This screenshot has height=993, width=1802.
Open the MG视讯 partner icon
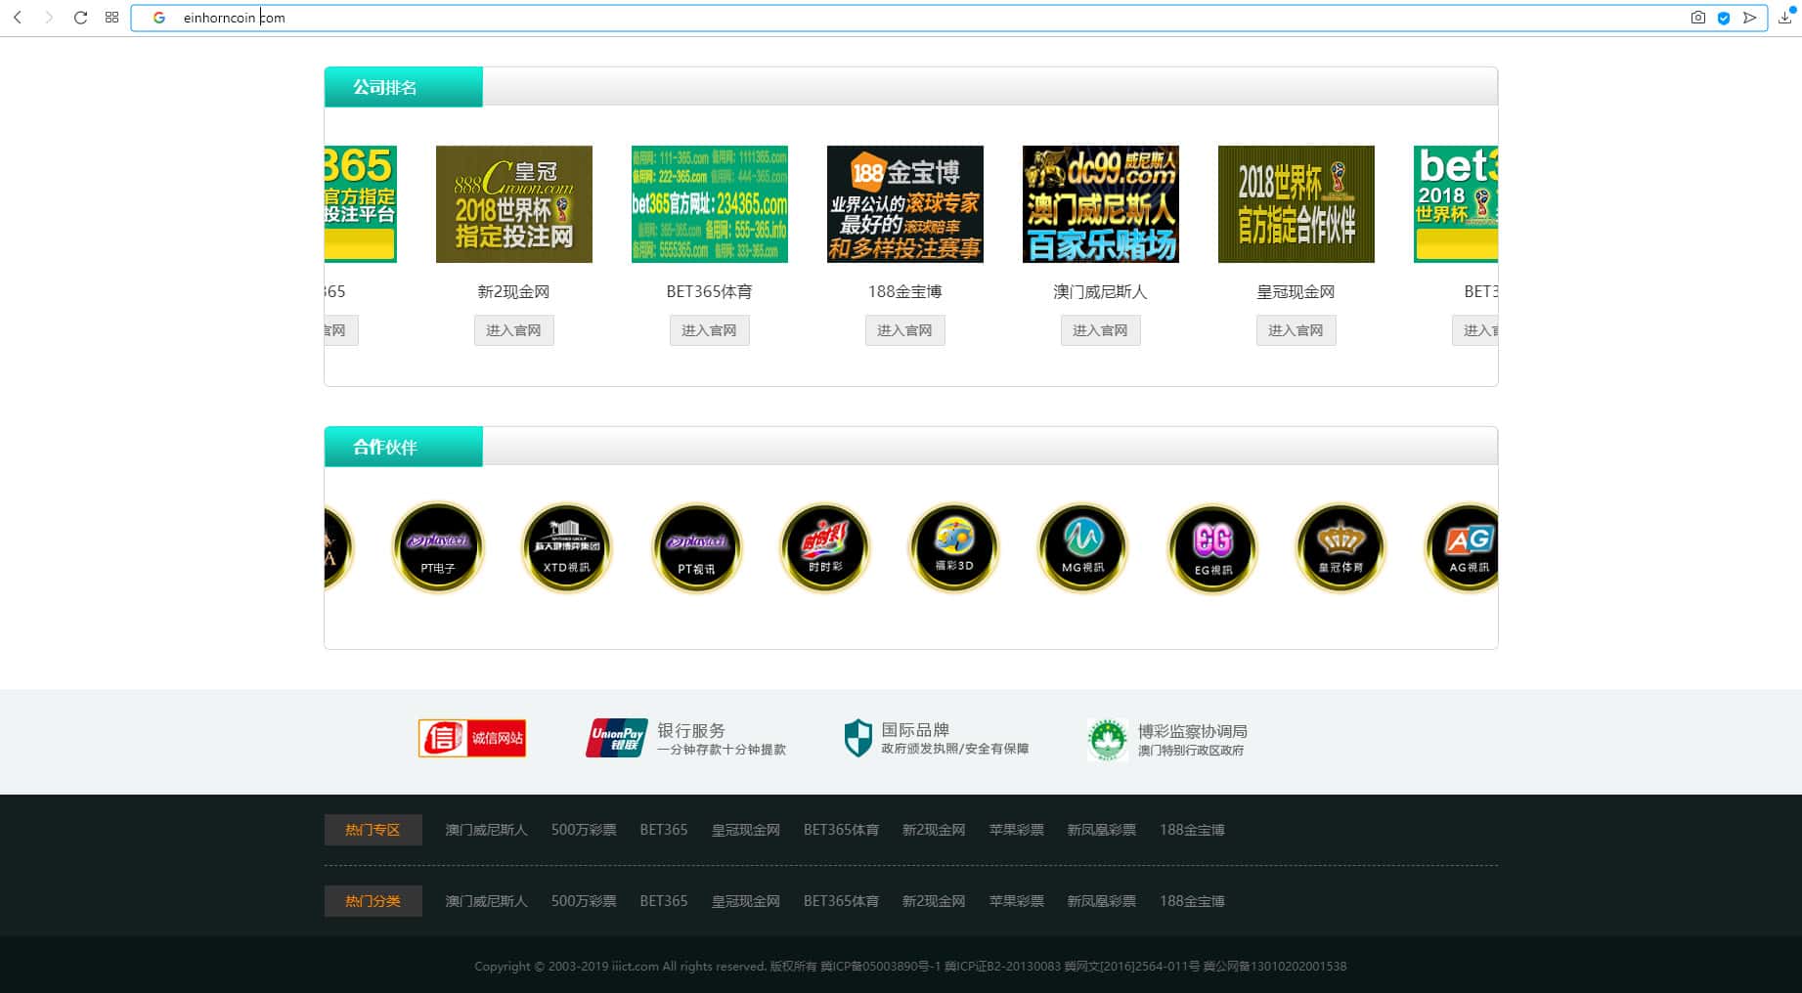1083,547
